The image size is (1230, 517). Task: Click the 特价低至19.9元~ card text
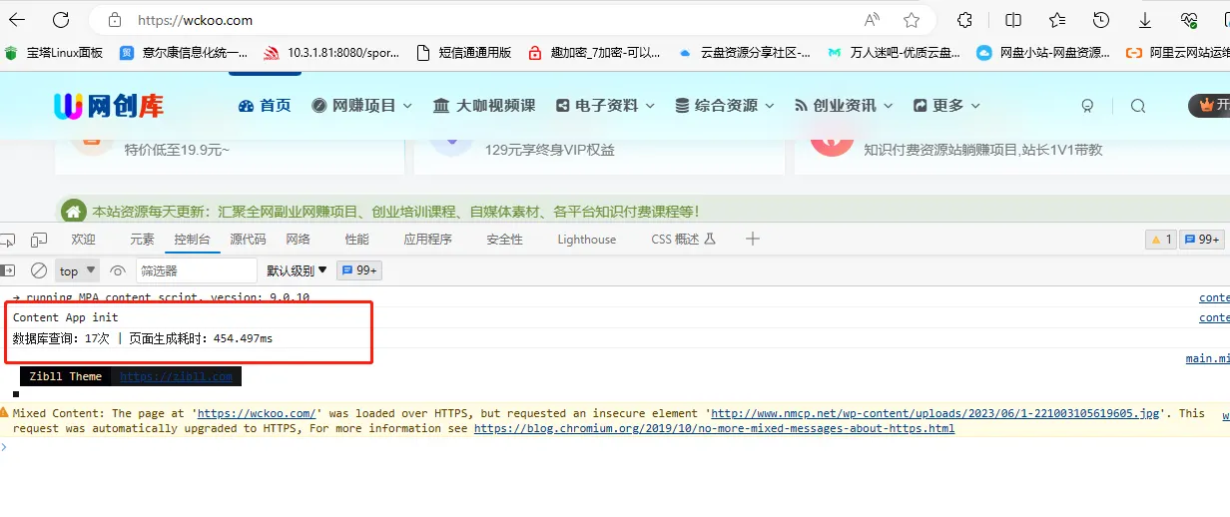coord(177,151)
